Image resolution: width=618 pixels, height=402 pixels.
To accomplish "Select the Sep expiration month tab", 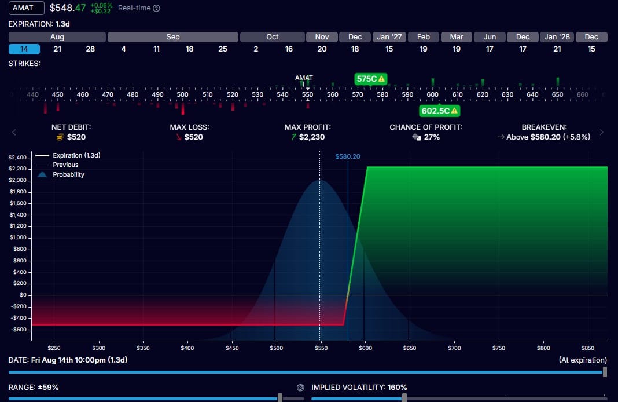I will click(172, 37).
